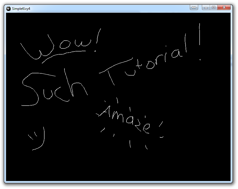238x189 pixels.
Task: Click the SimpleKivy4 window title text
Action: [x=21, y=9]
